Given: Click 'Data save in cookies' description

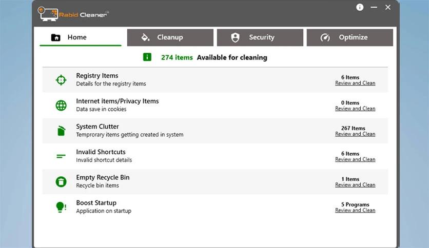Looking at the screenshot, I should tap(101, 109).
